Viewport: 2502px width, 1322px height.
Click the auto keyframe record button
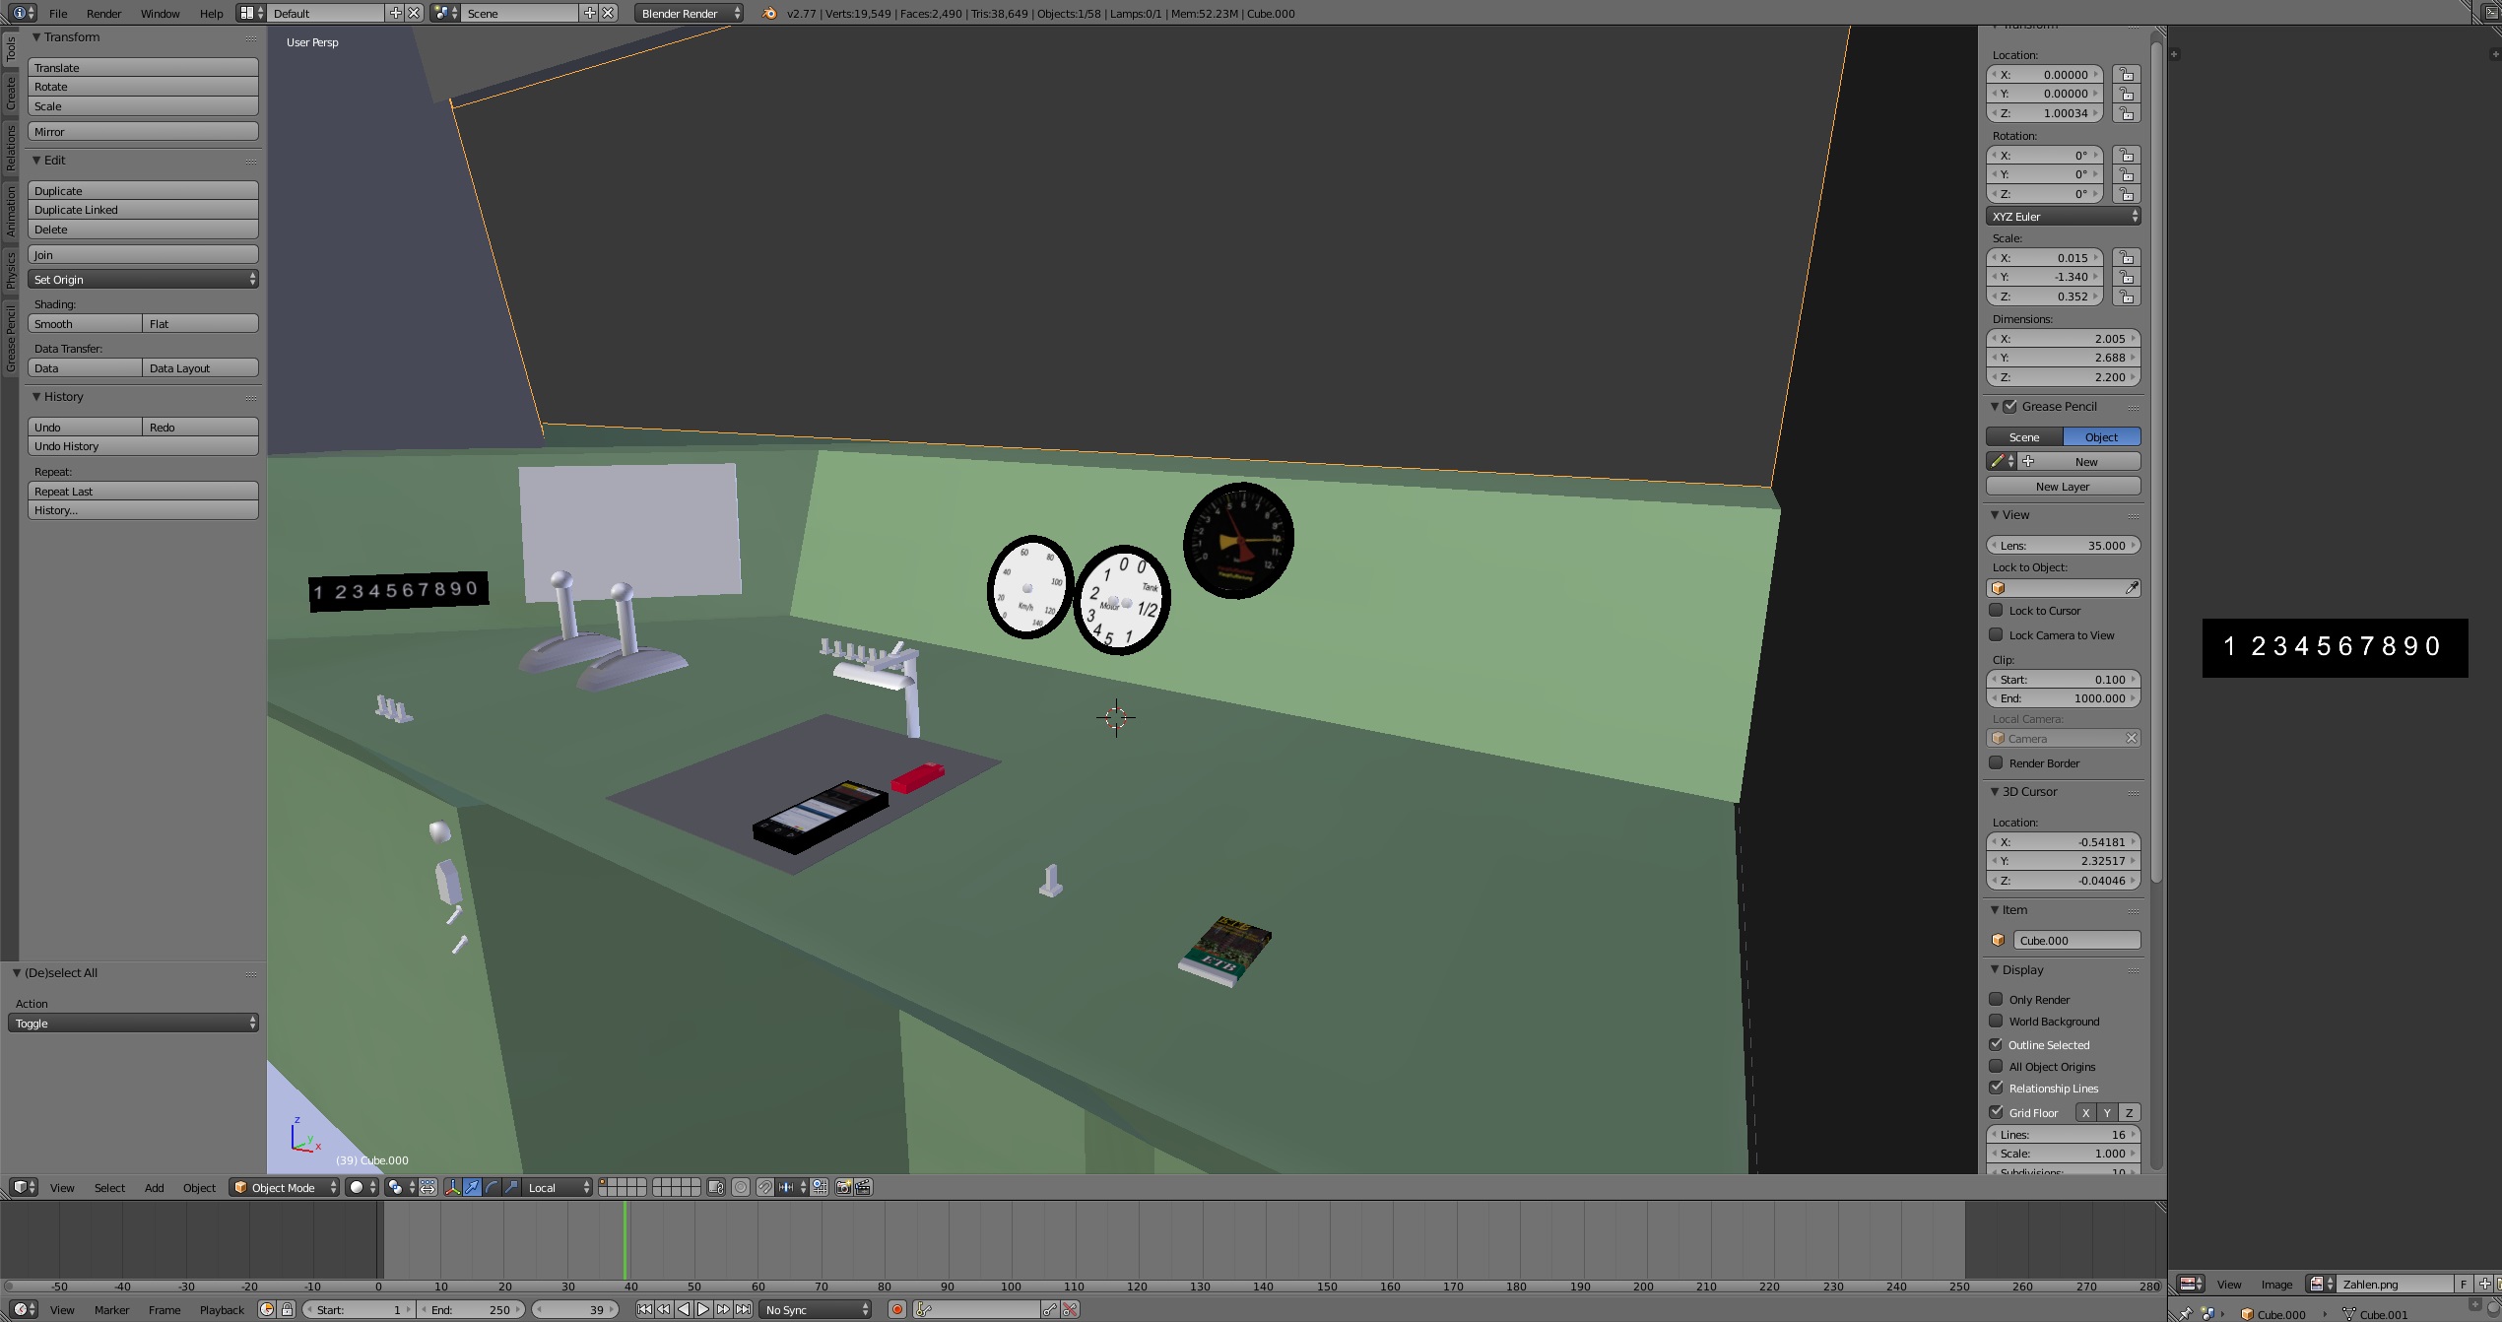click(x=896, y=1309)
